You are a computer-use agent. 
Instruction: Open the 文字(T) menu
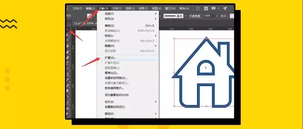(x=117, y=8)
